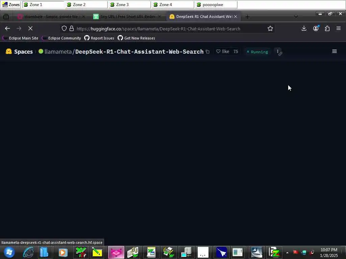Screen dimensions: 346x259
Task: Stop loading the page
Action: (x=30, y=28)
